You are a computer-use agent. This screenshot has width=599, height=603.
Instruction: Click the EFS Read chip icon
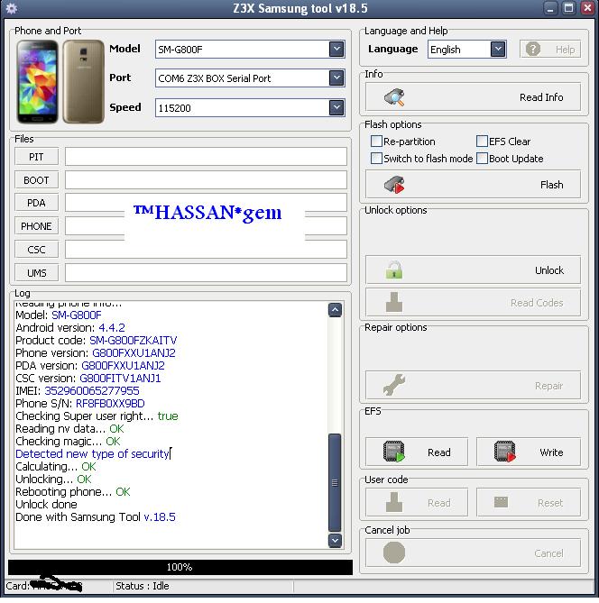coord(394,452)
